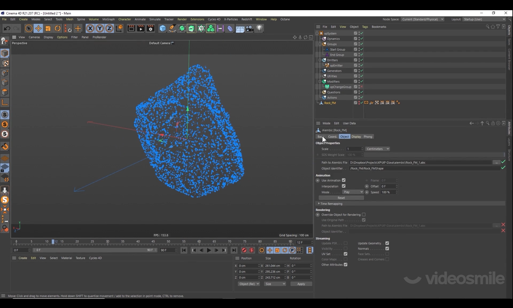Toggle the Normals streaming checkbox
513x308 pixels.
click(387, 249)
